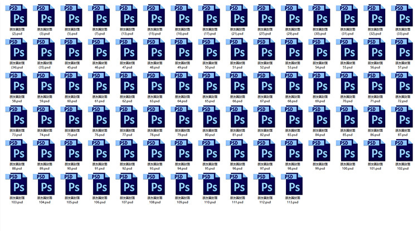The image size is (418, 231).
Task: Click the file name ending "101.psd"
Action: click(375, 167)
